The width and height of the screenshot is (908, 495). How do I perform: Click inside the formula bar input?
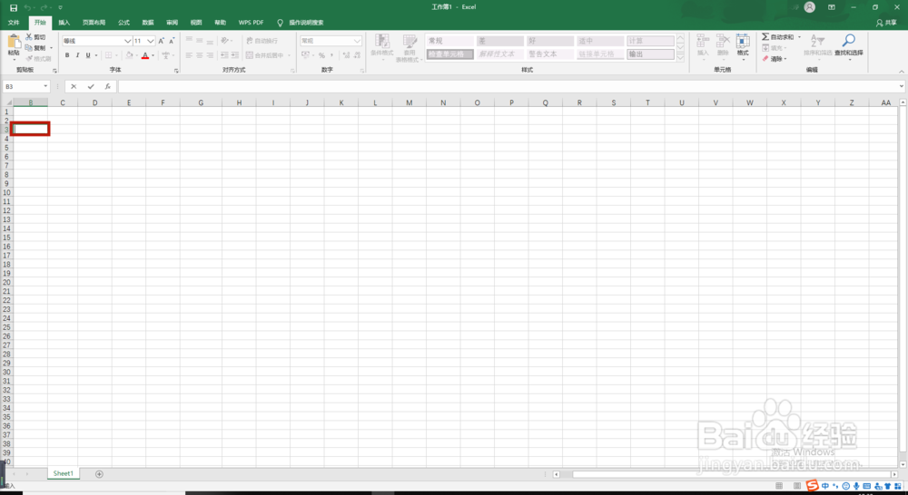pos(508,87)
